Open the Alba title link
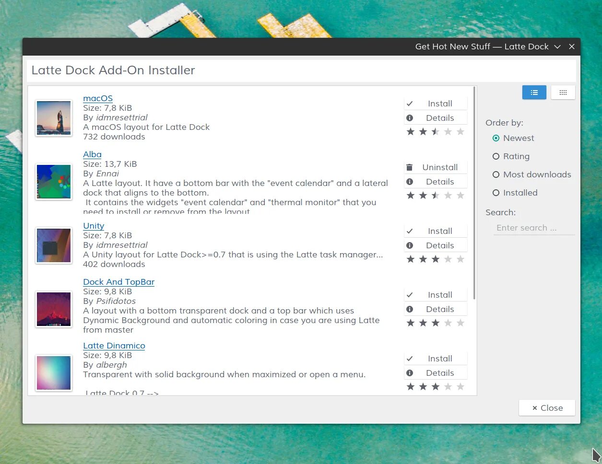 92,154
